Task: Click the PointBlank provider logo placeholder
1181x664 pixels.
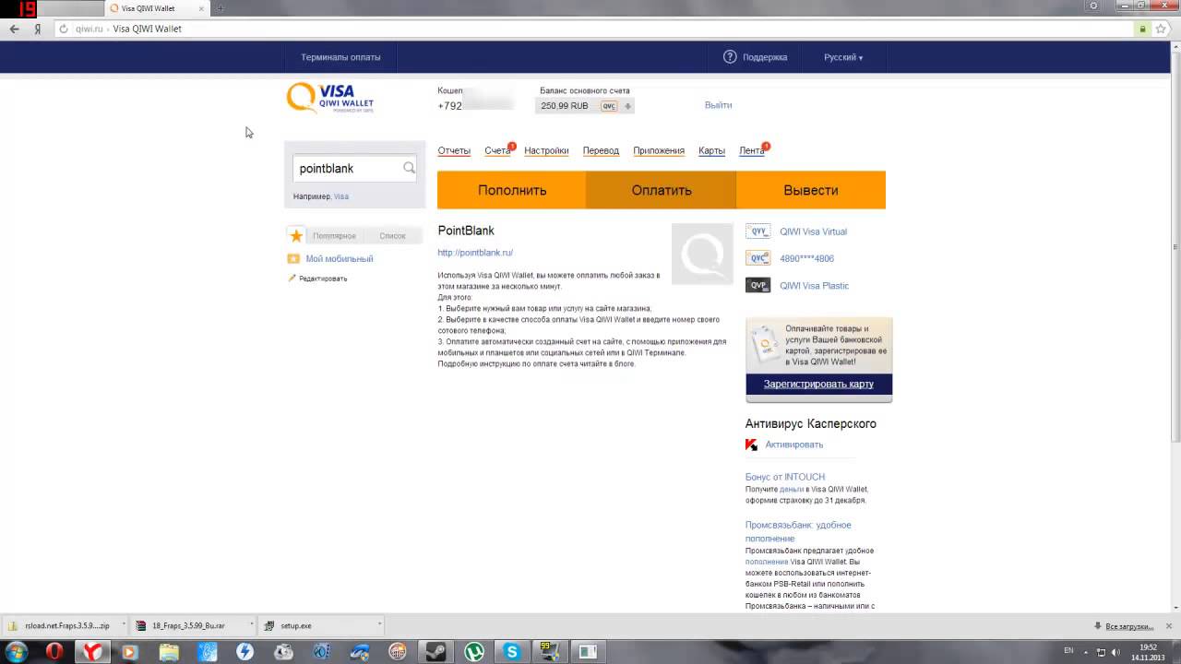Action: click(x=702, y=254)
